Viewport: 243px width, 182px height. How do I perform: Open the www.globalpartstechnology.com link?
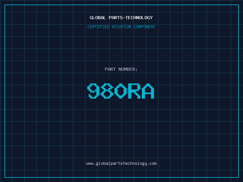121,163
